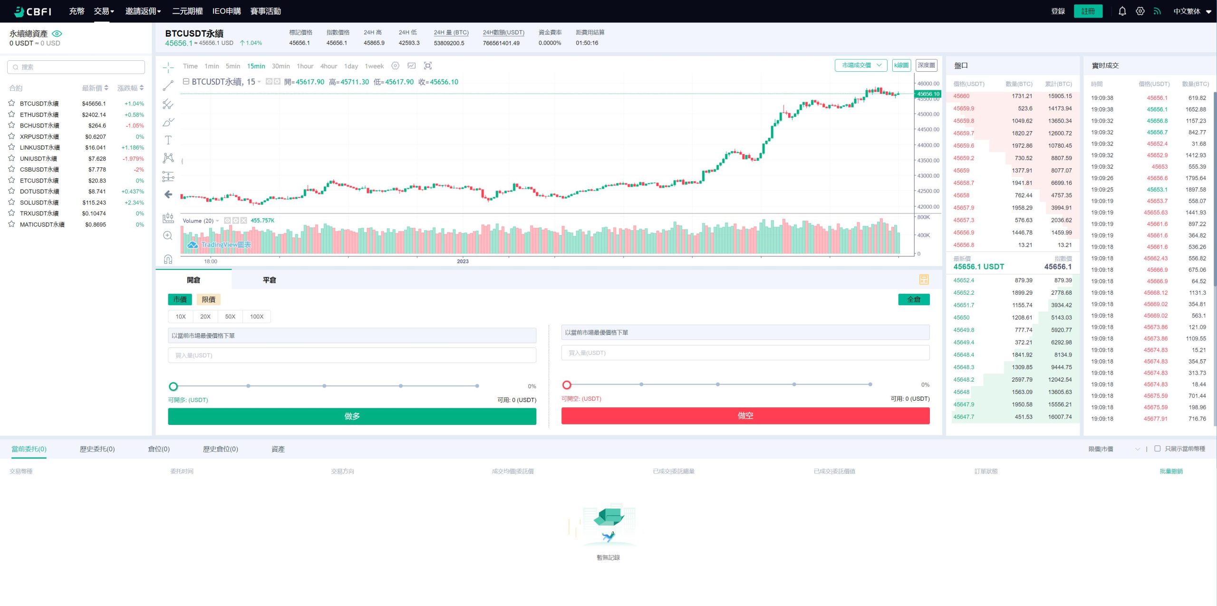1217x606 pixels.
Task: Select the text annotation tool
Action: (x=168, y=140)
